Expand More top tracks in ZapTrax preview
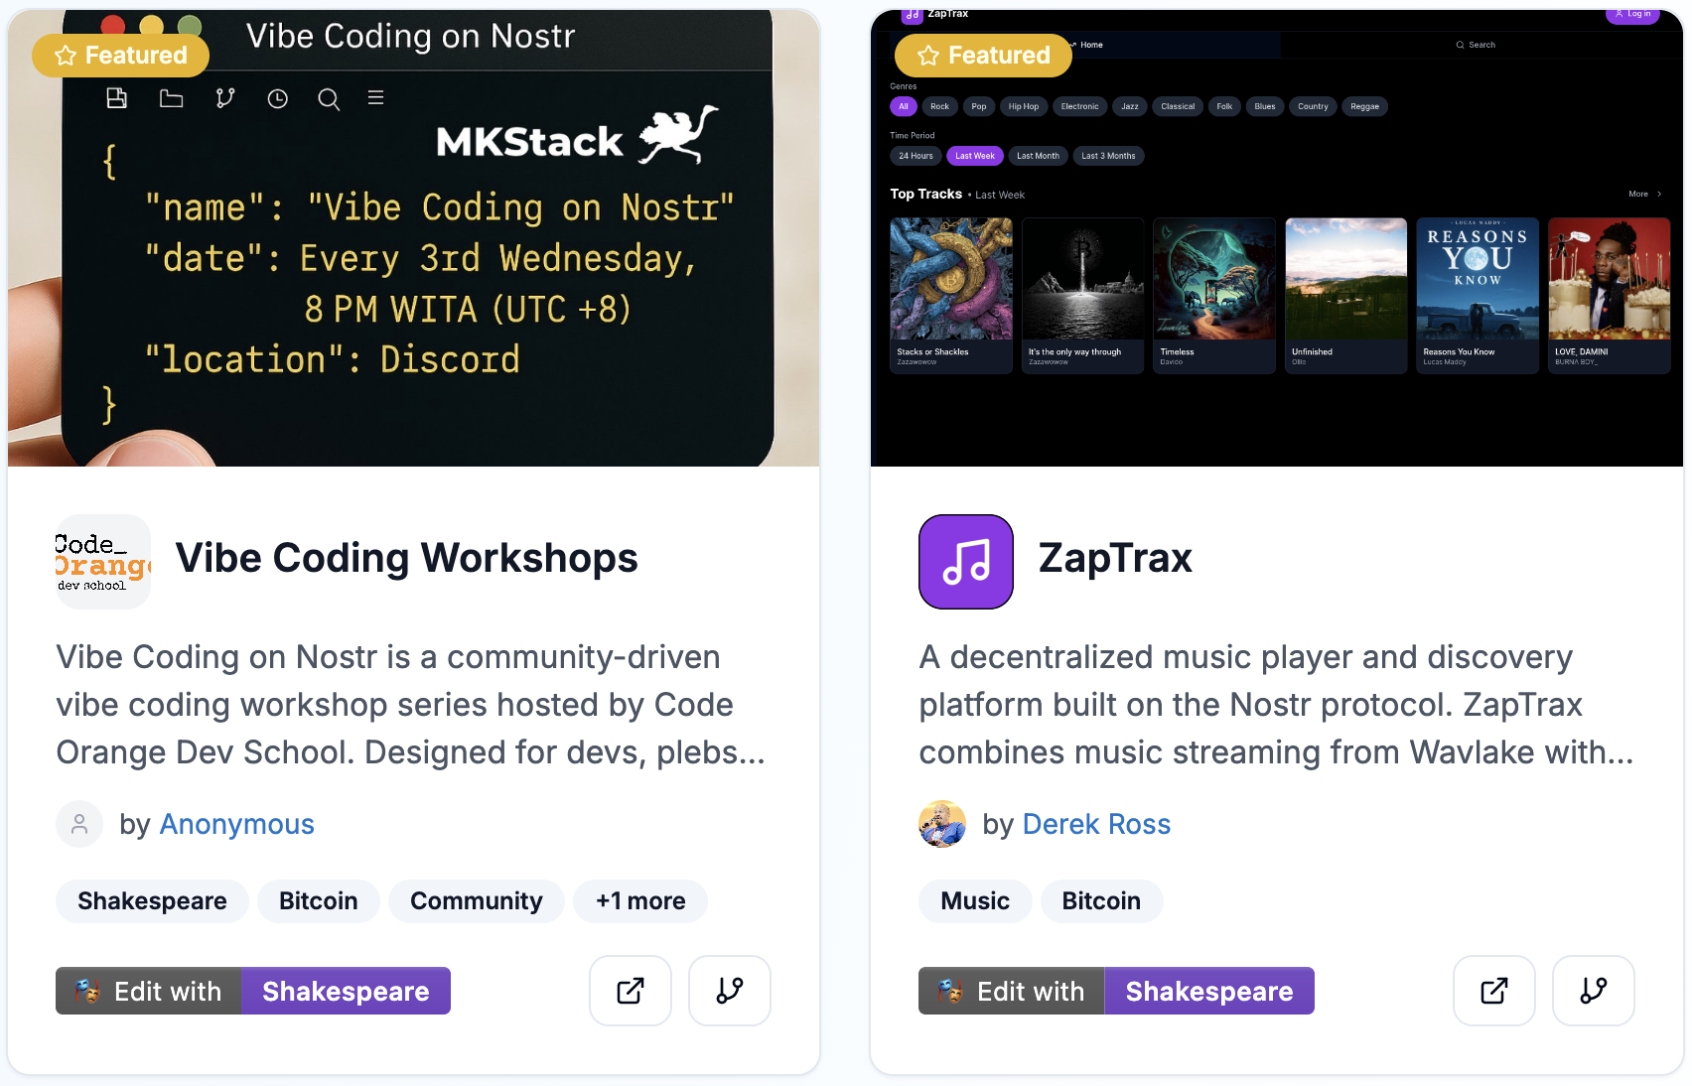The height and width of the screenshot is (1086, 1692). point(1645,195)
